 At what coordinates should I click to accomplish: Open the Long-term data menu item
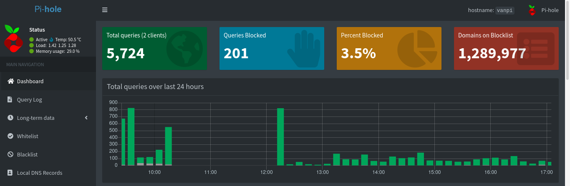click(x=48, y=118)
